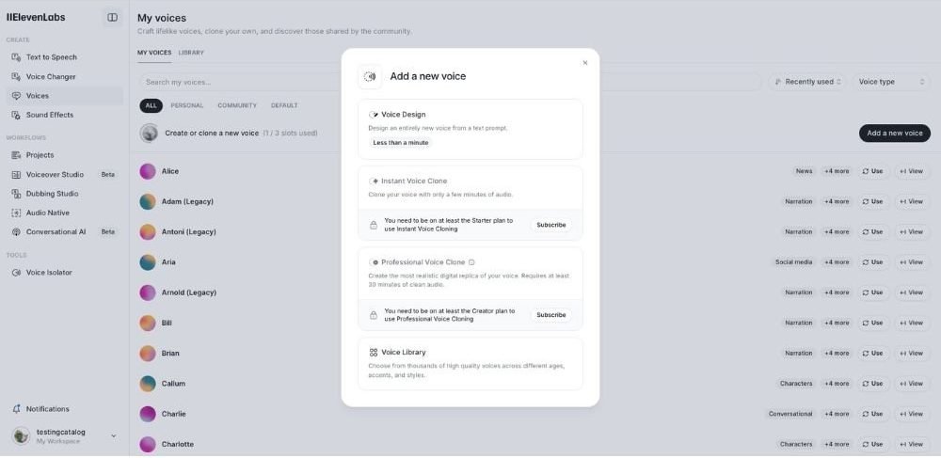Expand +4 more tags for Brian
The height and width of the screenshot is (458, 941).
[x=836, y=354]
